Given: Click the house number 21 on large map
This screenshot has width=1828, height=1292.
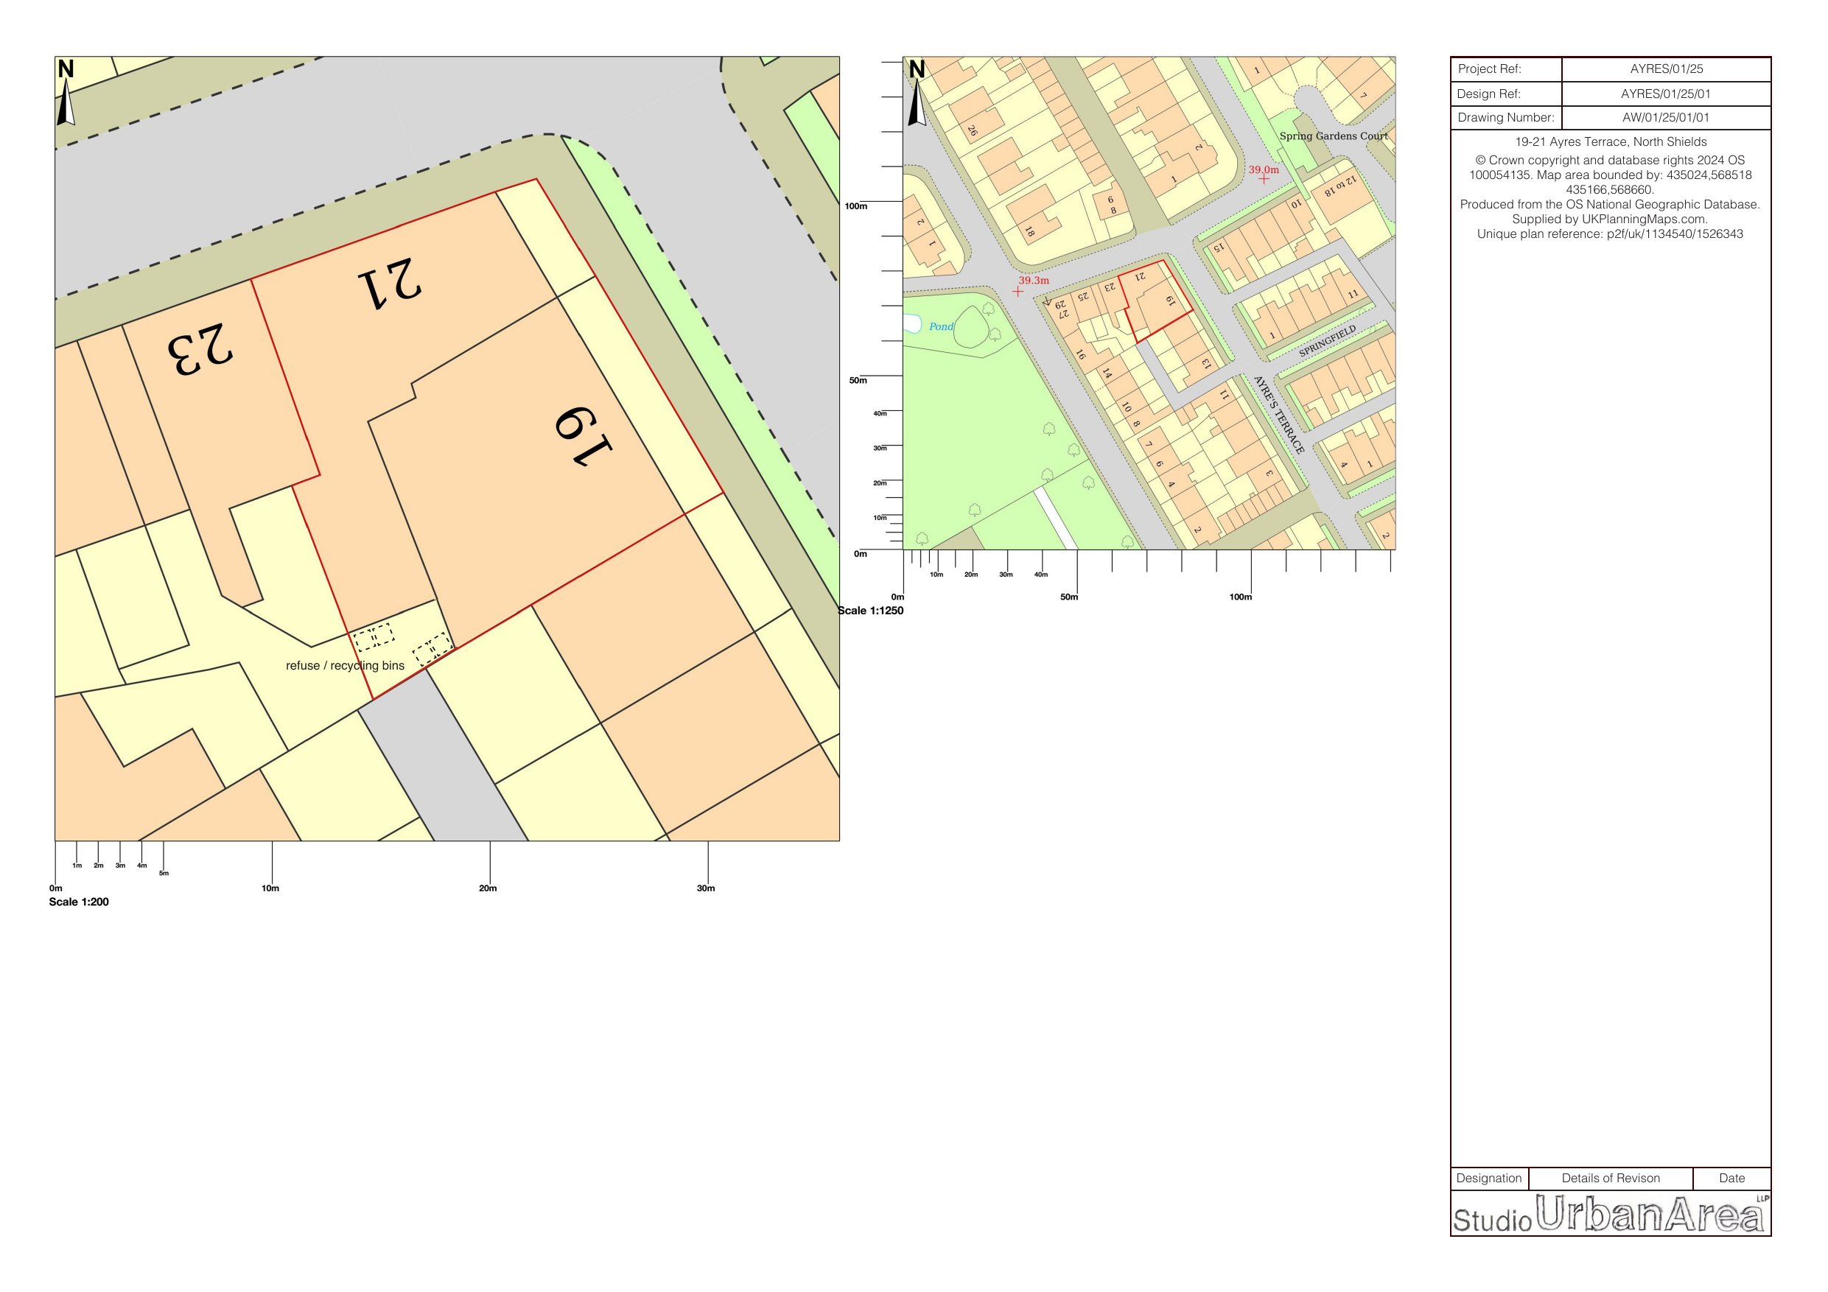Looking at the screenshot, I should click(x=389, y=282).
